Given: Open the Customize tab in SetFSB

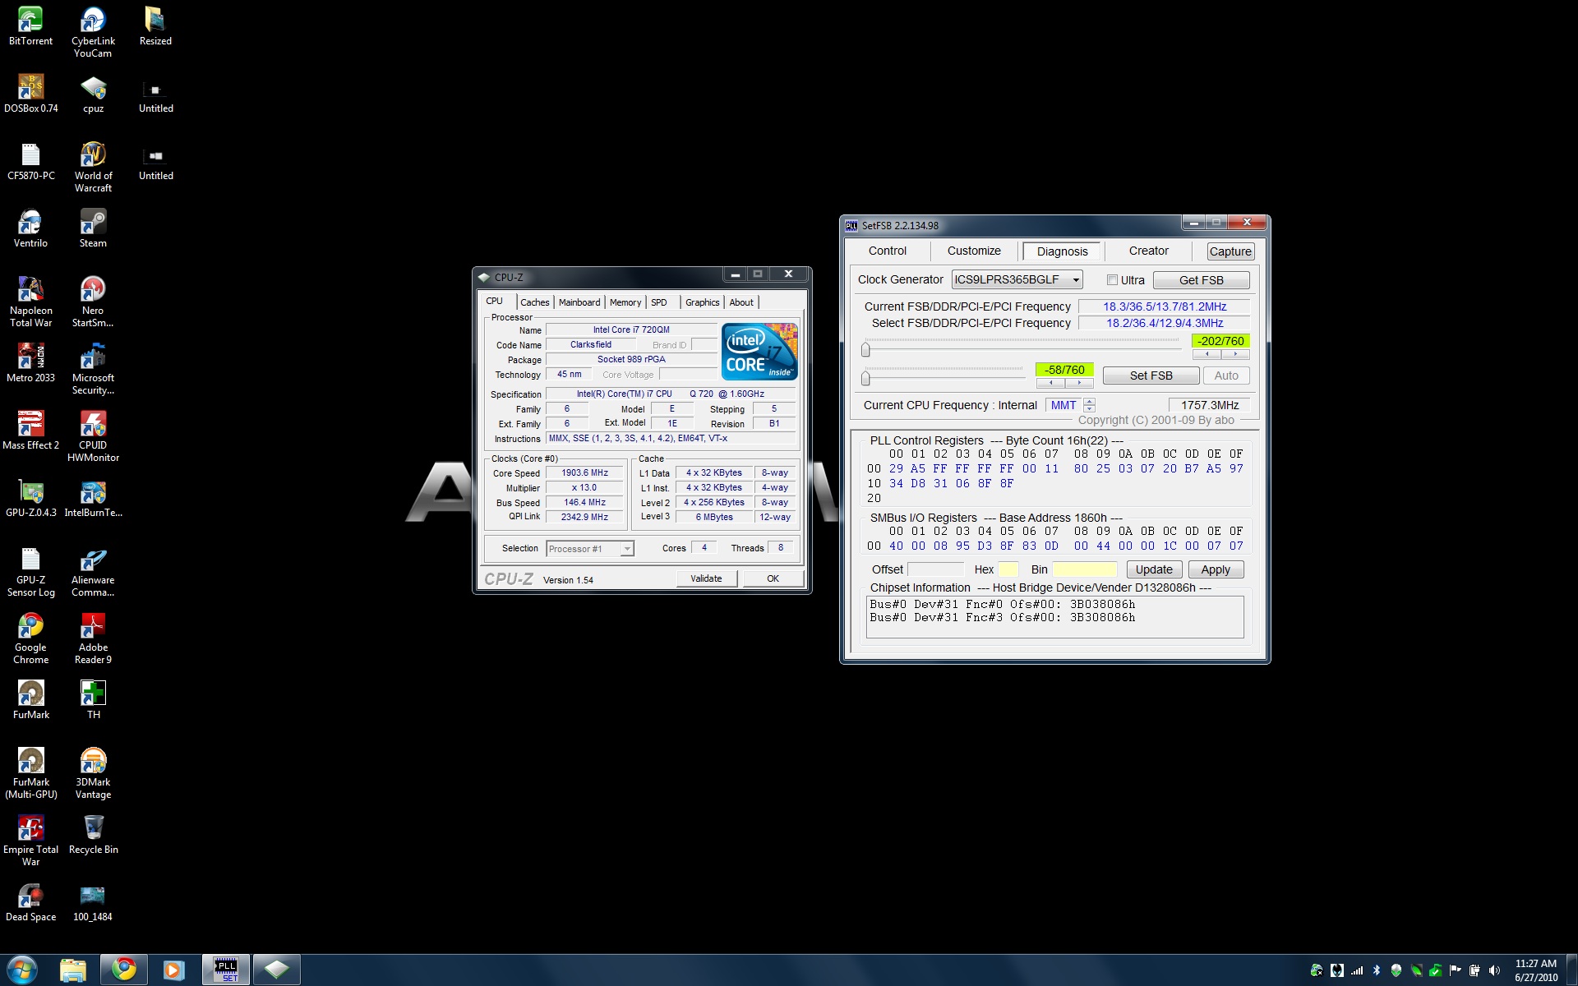Looking at the screenshot, I should tap(974, 251).
